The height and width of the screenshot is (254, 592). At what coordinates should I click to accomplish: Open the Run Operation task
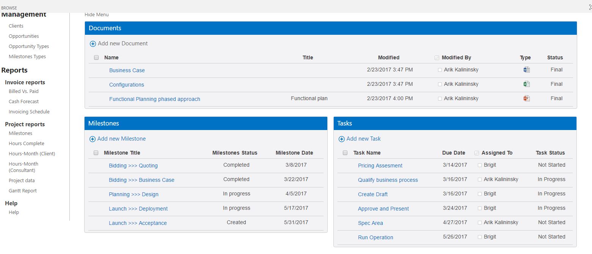(375, 237)
